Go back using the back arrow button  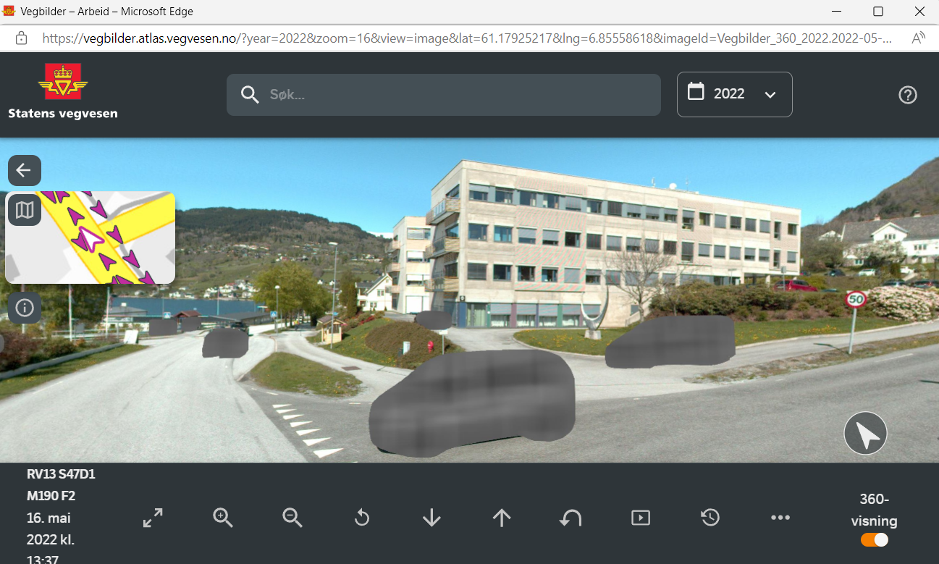tap(24, 170)
